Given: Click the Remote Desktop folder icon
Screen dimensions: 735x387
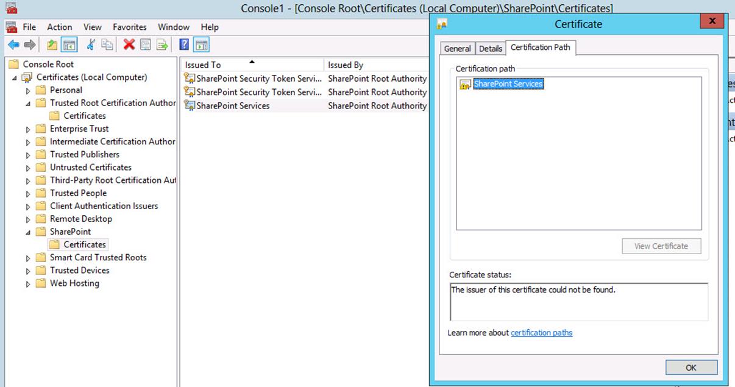Looking at the screenshot, I should point(41,219).
